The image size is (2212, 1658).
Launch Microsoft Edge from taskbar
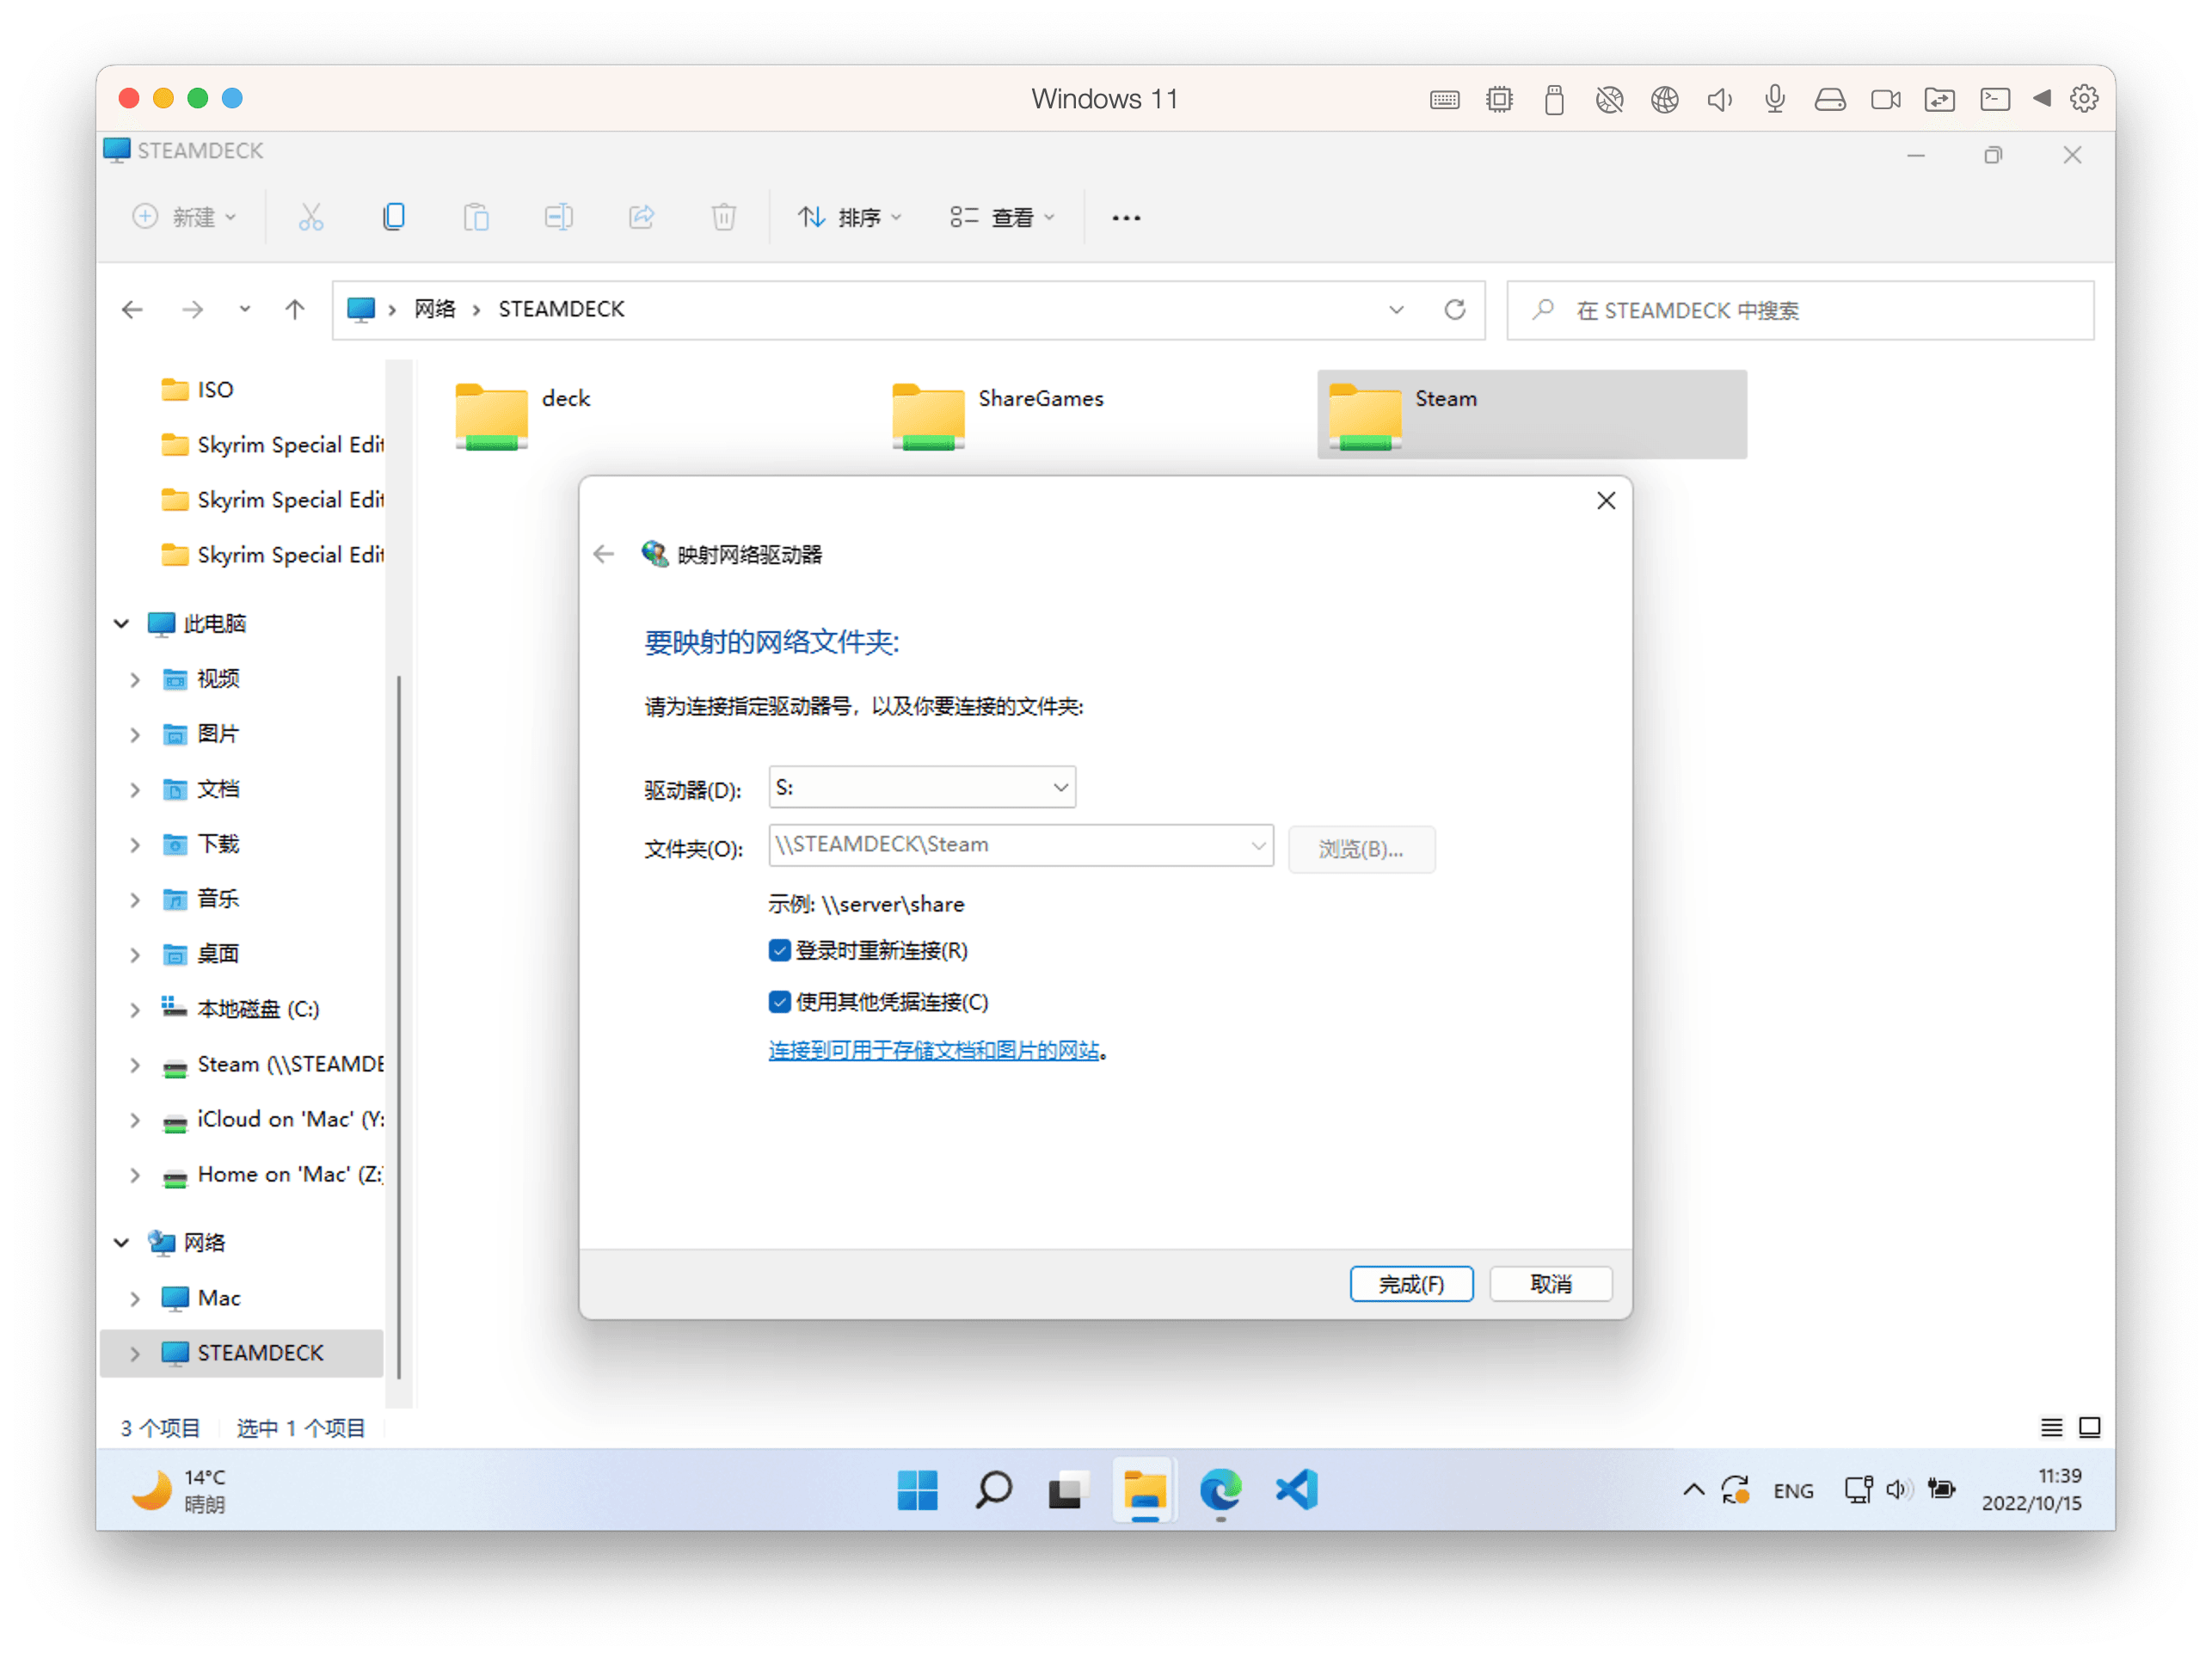[1220, 1490]
